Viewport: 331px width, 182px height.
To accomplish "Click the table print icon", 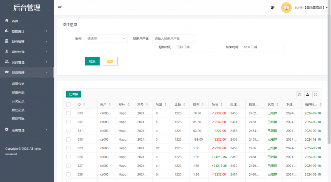I will (x=315, y=94).
